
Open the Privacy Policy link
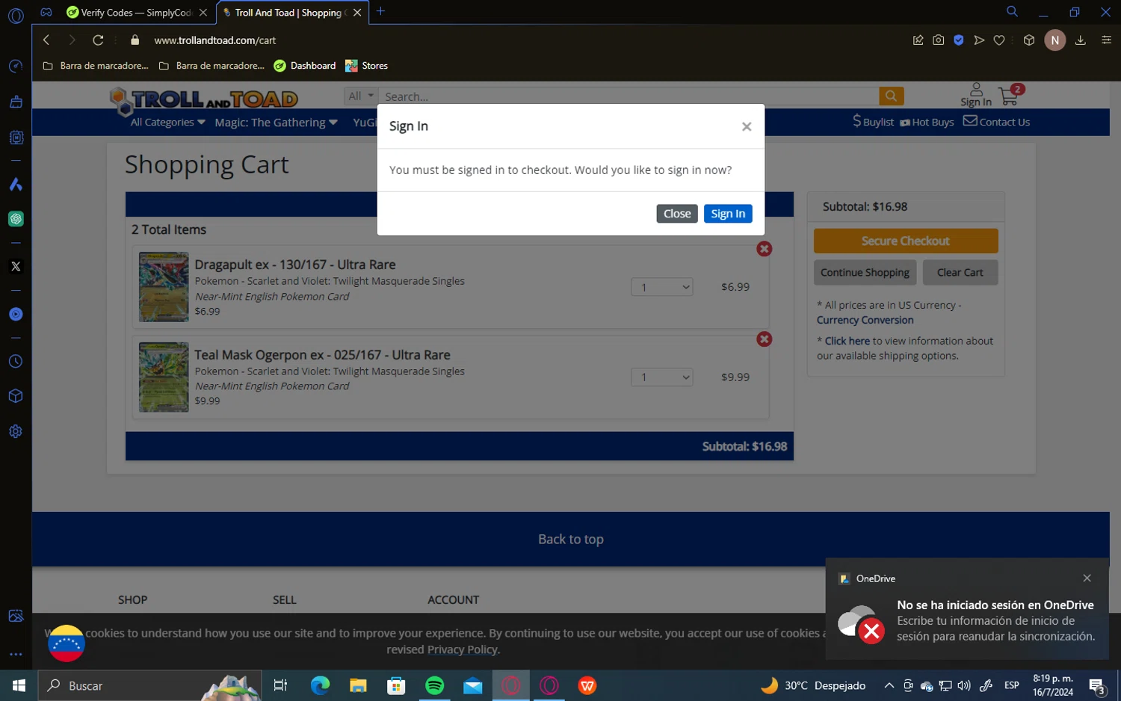462,649
